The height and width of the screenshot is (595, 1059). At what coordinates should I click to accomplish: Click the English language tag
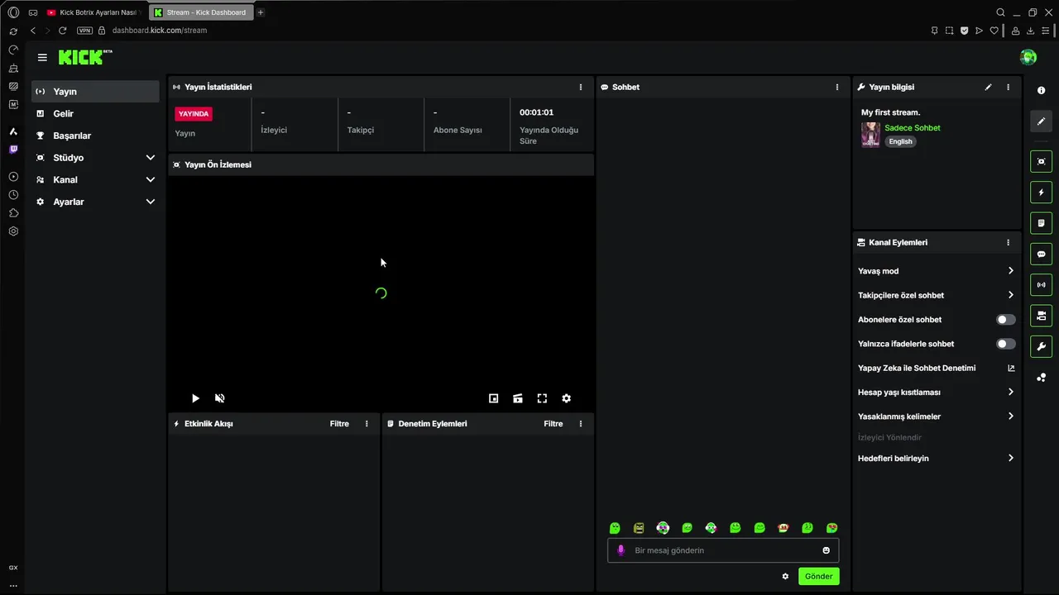[900, 141]
